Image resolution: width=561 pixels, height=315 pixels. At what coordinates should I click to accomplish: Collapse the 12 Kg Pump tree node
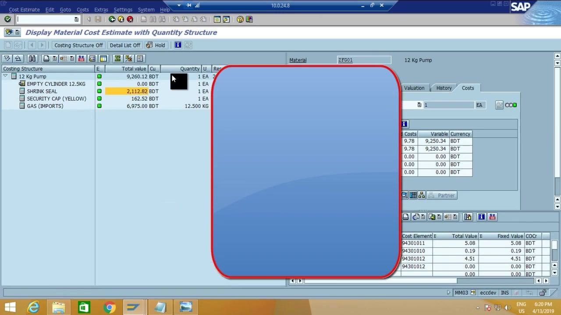pyautogui.click(x=5, y=76)
